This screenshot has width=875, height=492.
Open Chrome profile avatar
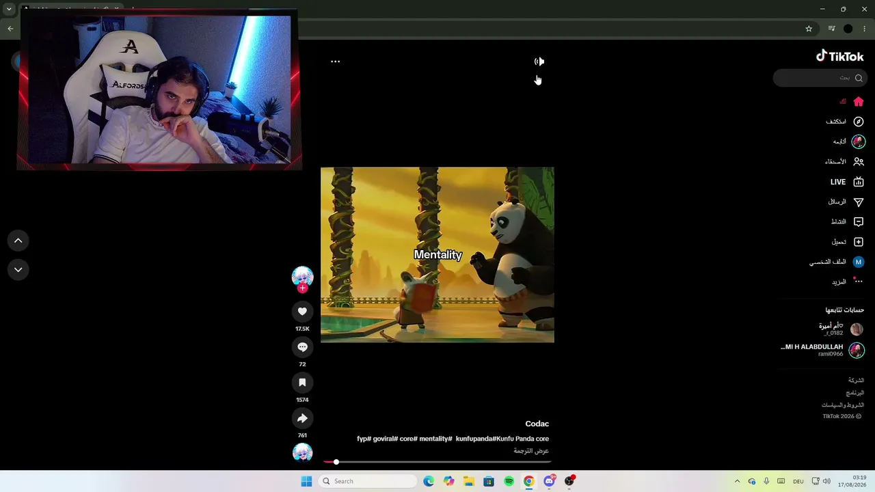pyautogui.click(x=848, y=29)
